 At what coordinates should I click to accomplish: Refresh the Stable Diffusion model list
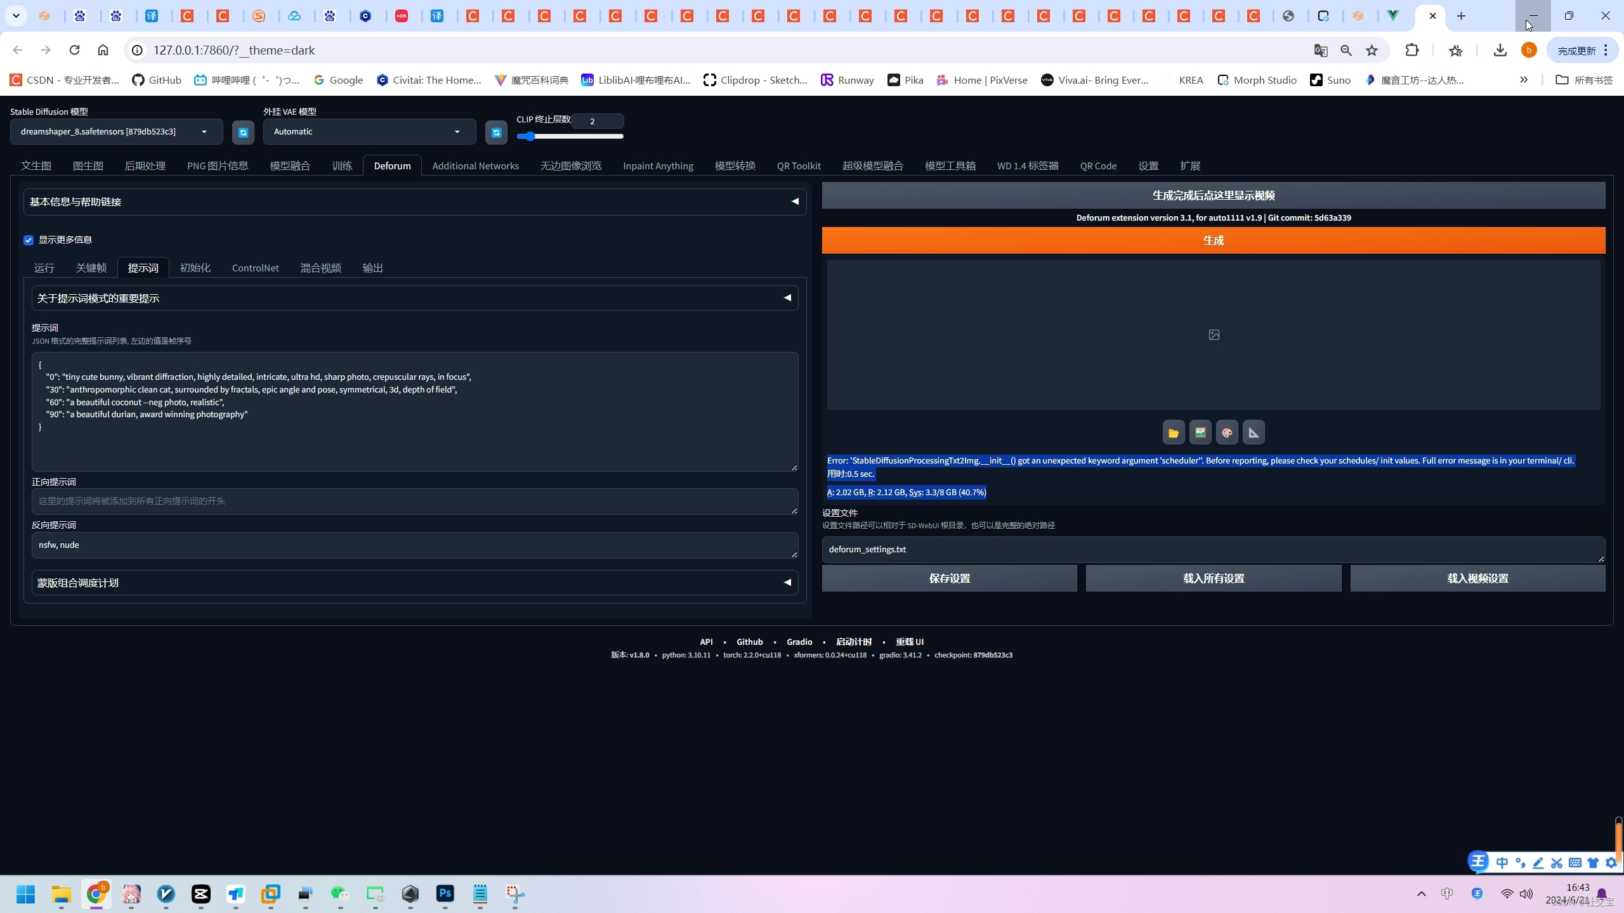point(243,133)
